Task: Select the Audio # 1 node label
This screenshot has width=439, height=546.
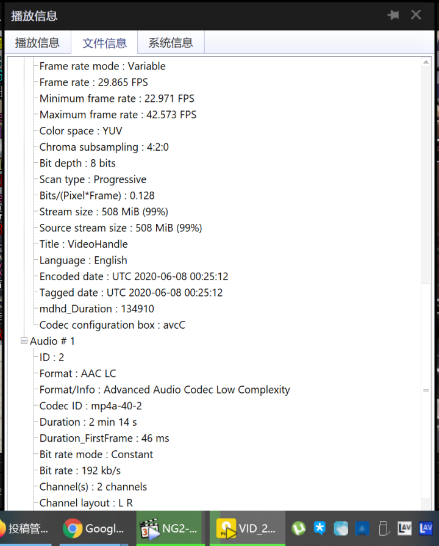Action: point(52,341)
